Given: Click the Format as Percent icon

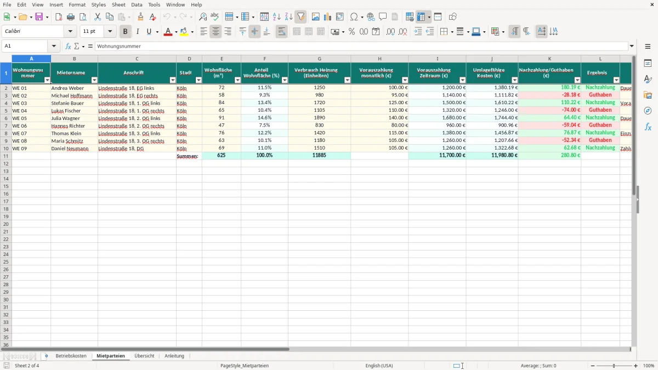Looking at the screenshot, I should click(352, 32).
